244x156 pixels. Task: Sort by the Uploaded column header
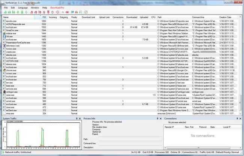[144, 17]
